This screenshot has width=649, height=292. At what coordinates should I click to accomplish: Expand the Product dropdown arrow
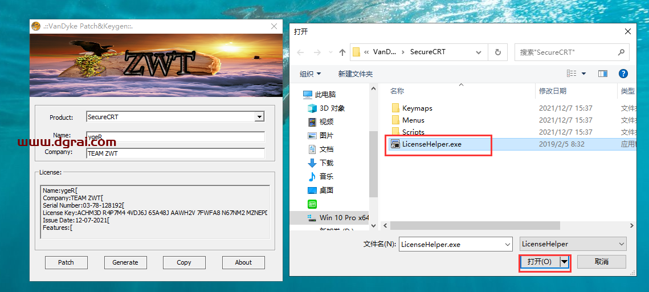click(259, 117)
